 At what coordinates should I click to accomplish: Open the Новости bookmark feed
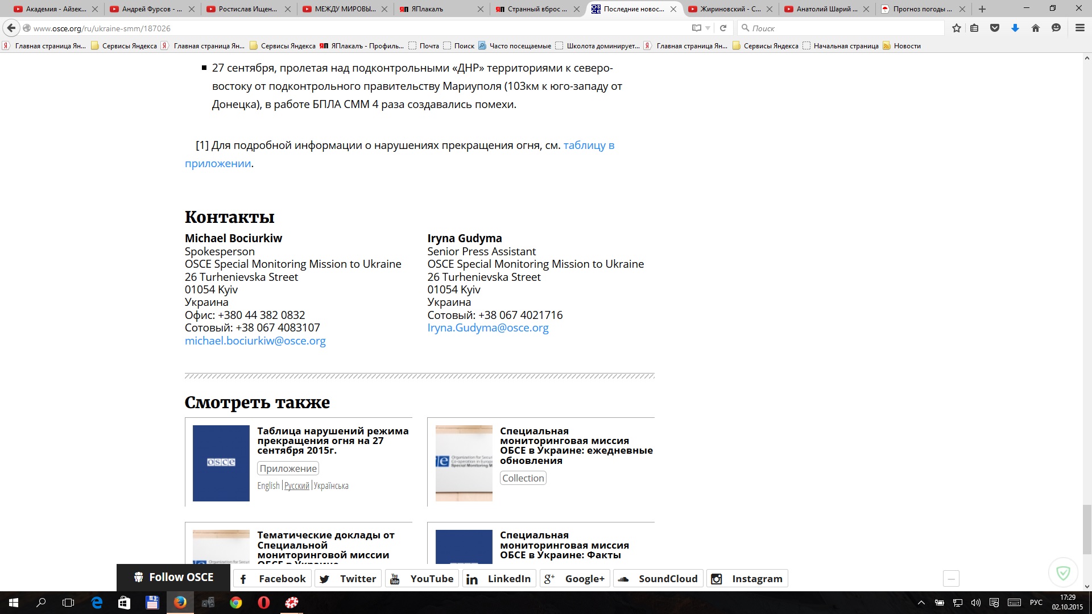click(901, 46)
